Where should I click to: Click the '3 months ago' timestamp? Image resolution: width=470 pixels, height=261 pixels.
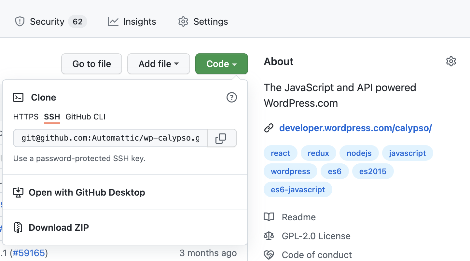[208, 253]
